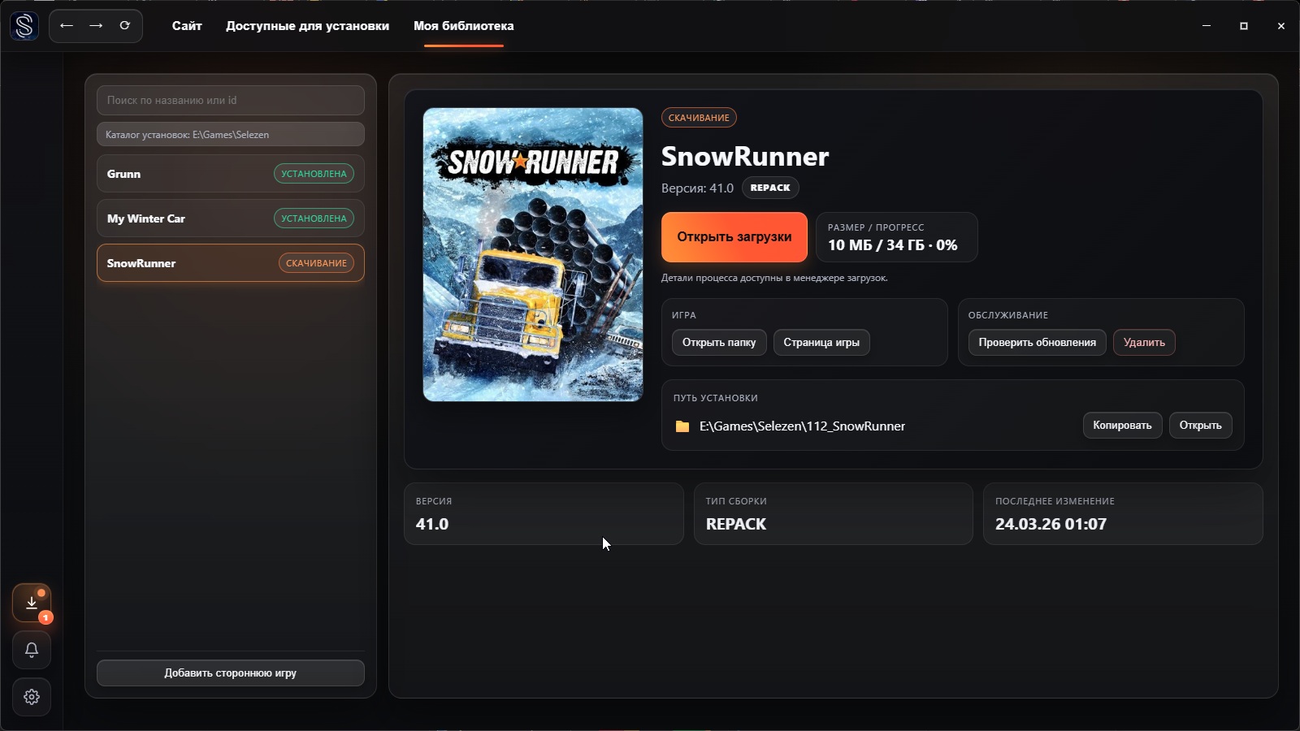Open the game page via Страница игры
Screen dimensions: 1300x731
822,342
